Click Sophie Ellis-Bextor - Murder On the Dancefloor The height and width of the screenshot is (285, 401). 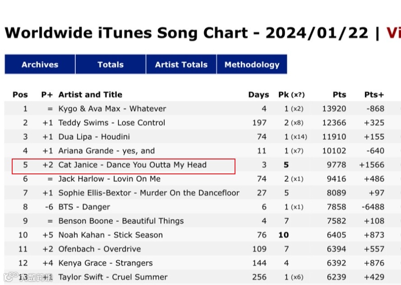coord(149,193)
